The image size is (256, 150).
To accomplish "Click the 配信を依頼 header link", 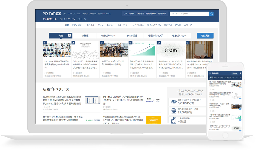I will click(151, 14).
